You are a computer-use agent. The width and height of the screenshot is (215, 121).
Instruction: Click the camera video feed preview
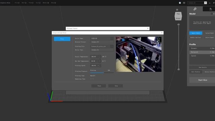coord(139,54)
